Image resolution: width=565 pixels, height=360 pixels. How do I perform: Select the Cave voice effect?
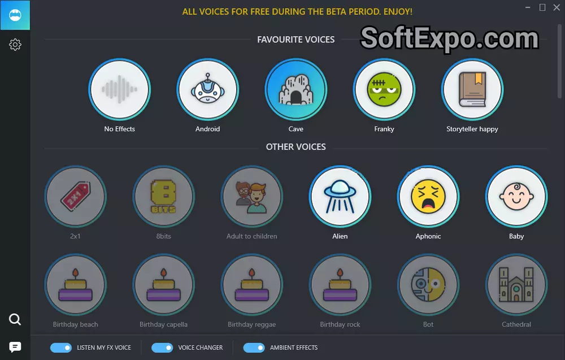[x=295, y=89]
